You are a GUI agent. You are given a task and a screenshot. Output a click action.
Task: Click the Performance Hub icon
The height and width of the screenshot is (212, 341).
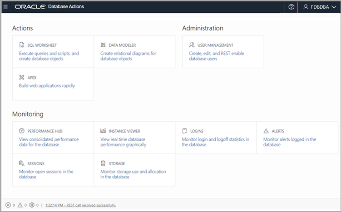[21, 131]
